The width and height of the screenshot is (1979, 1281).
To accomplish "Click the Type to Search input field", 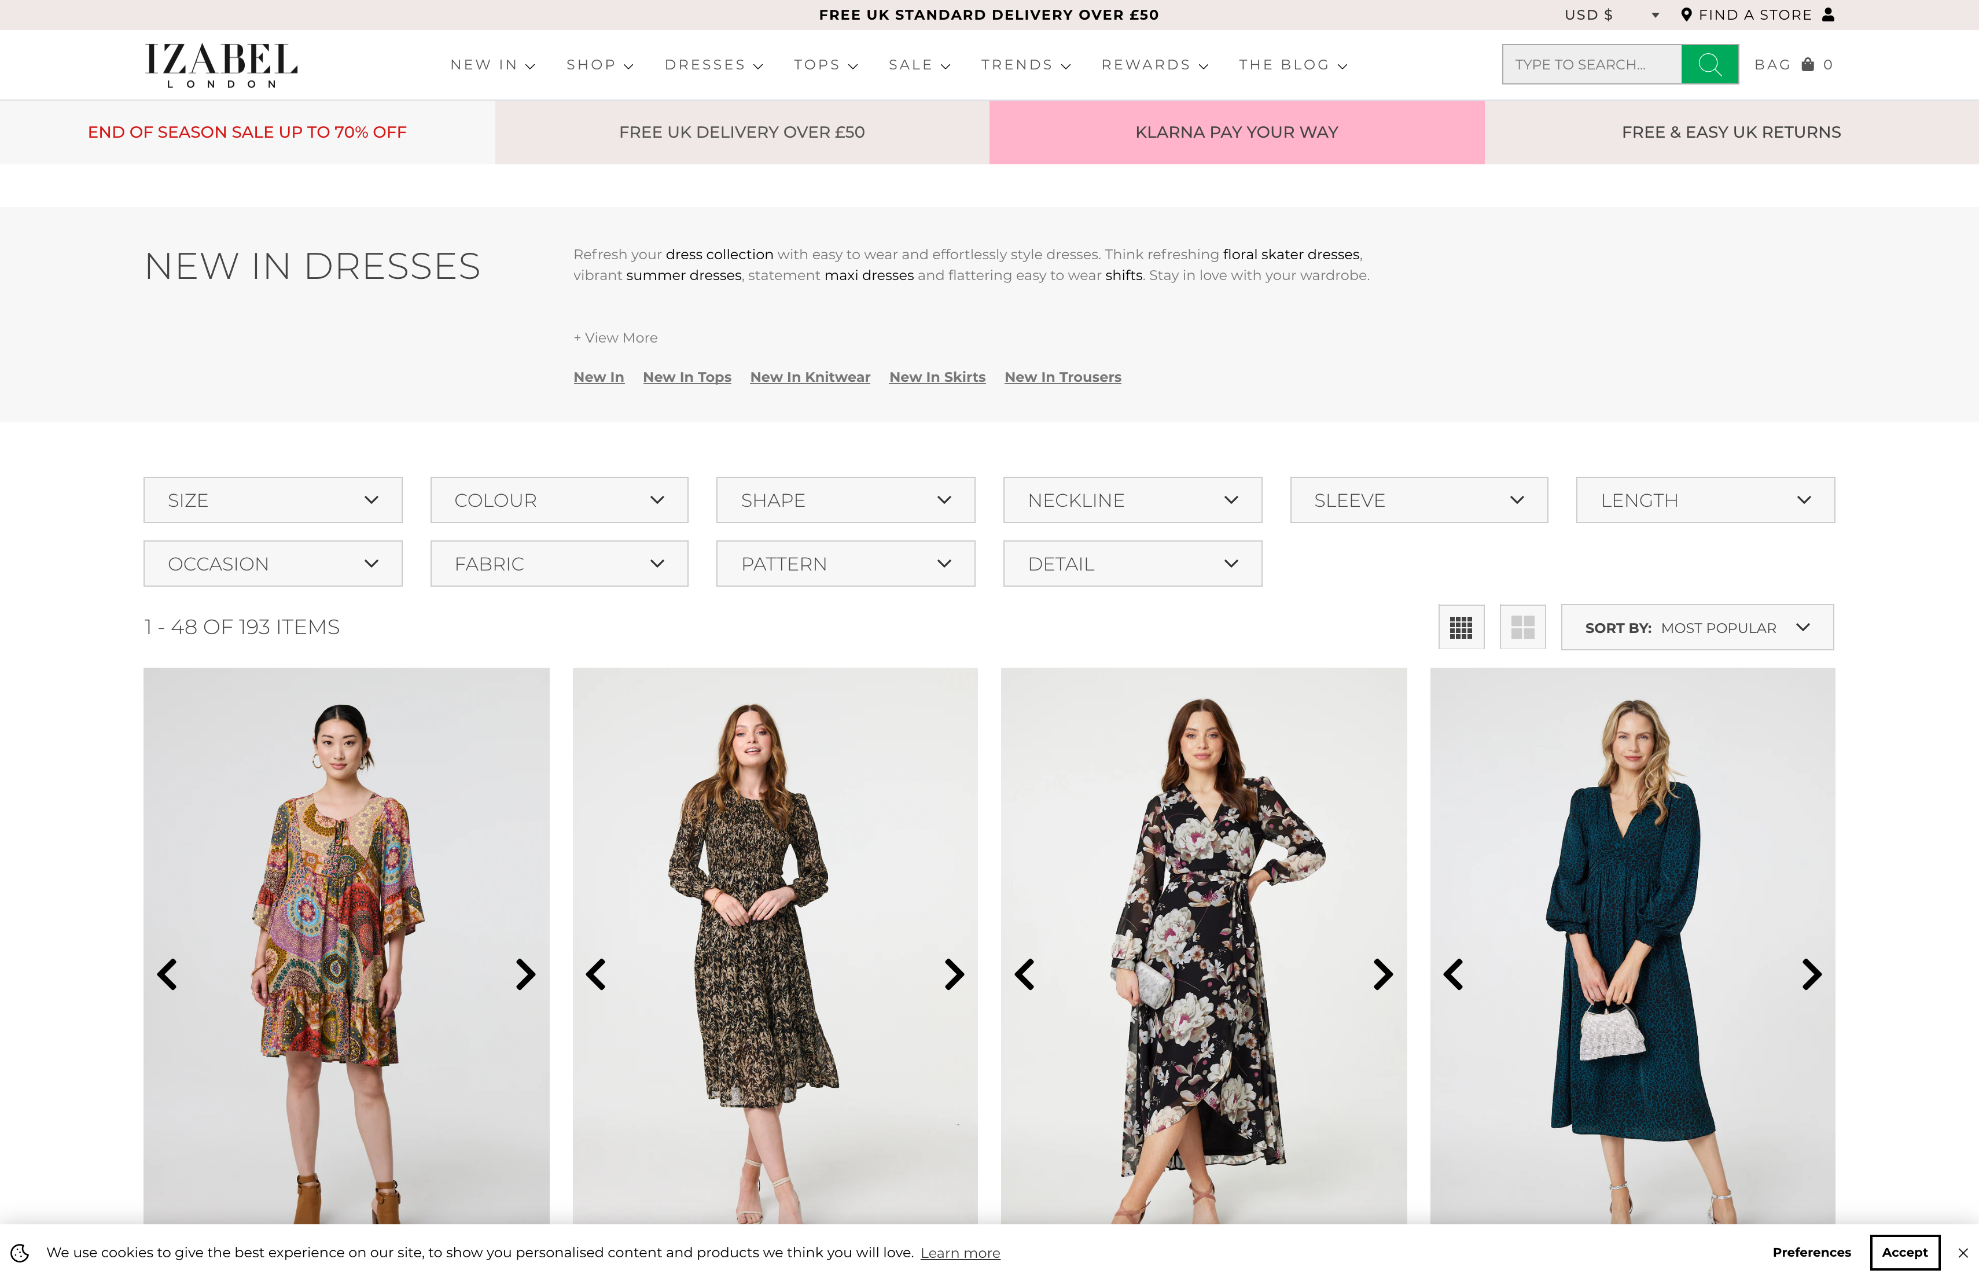I will [x=1590, y=64].
